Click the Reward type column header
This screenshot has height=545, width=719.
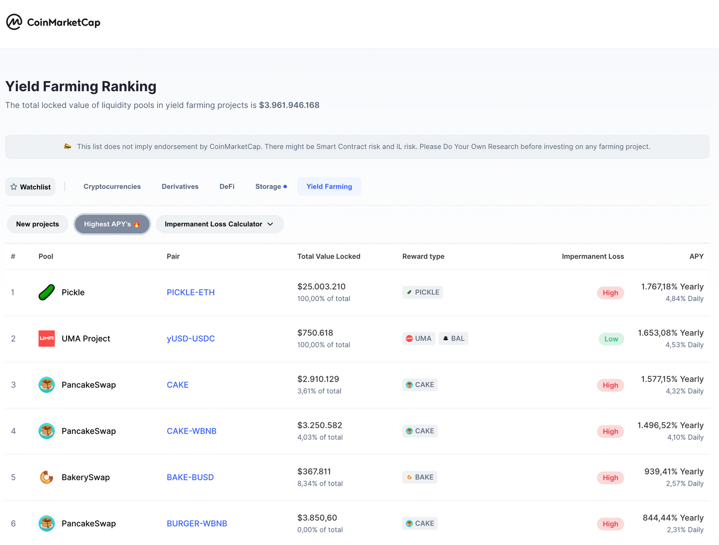coord(423,256)
